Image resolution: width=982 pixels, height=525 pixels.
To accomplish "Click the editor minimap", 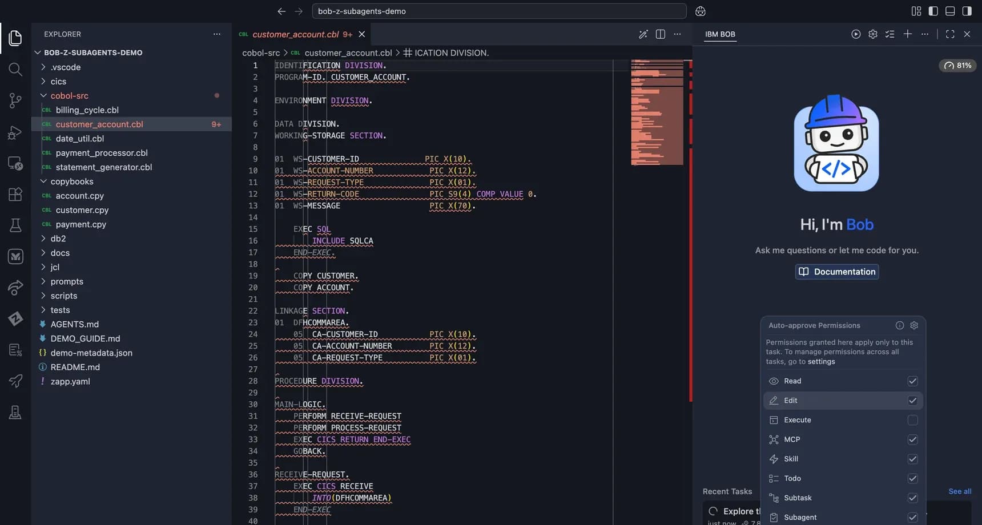I will (657, 112).
